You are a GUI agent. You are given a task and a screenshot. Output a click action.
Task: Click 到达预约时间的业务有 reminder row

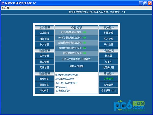pyautogui.click(x=76, y=48)
